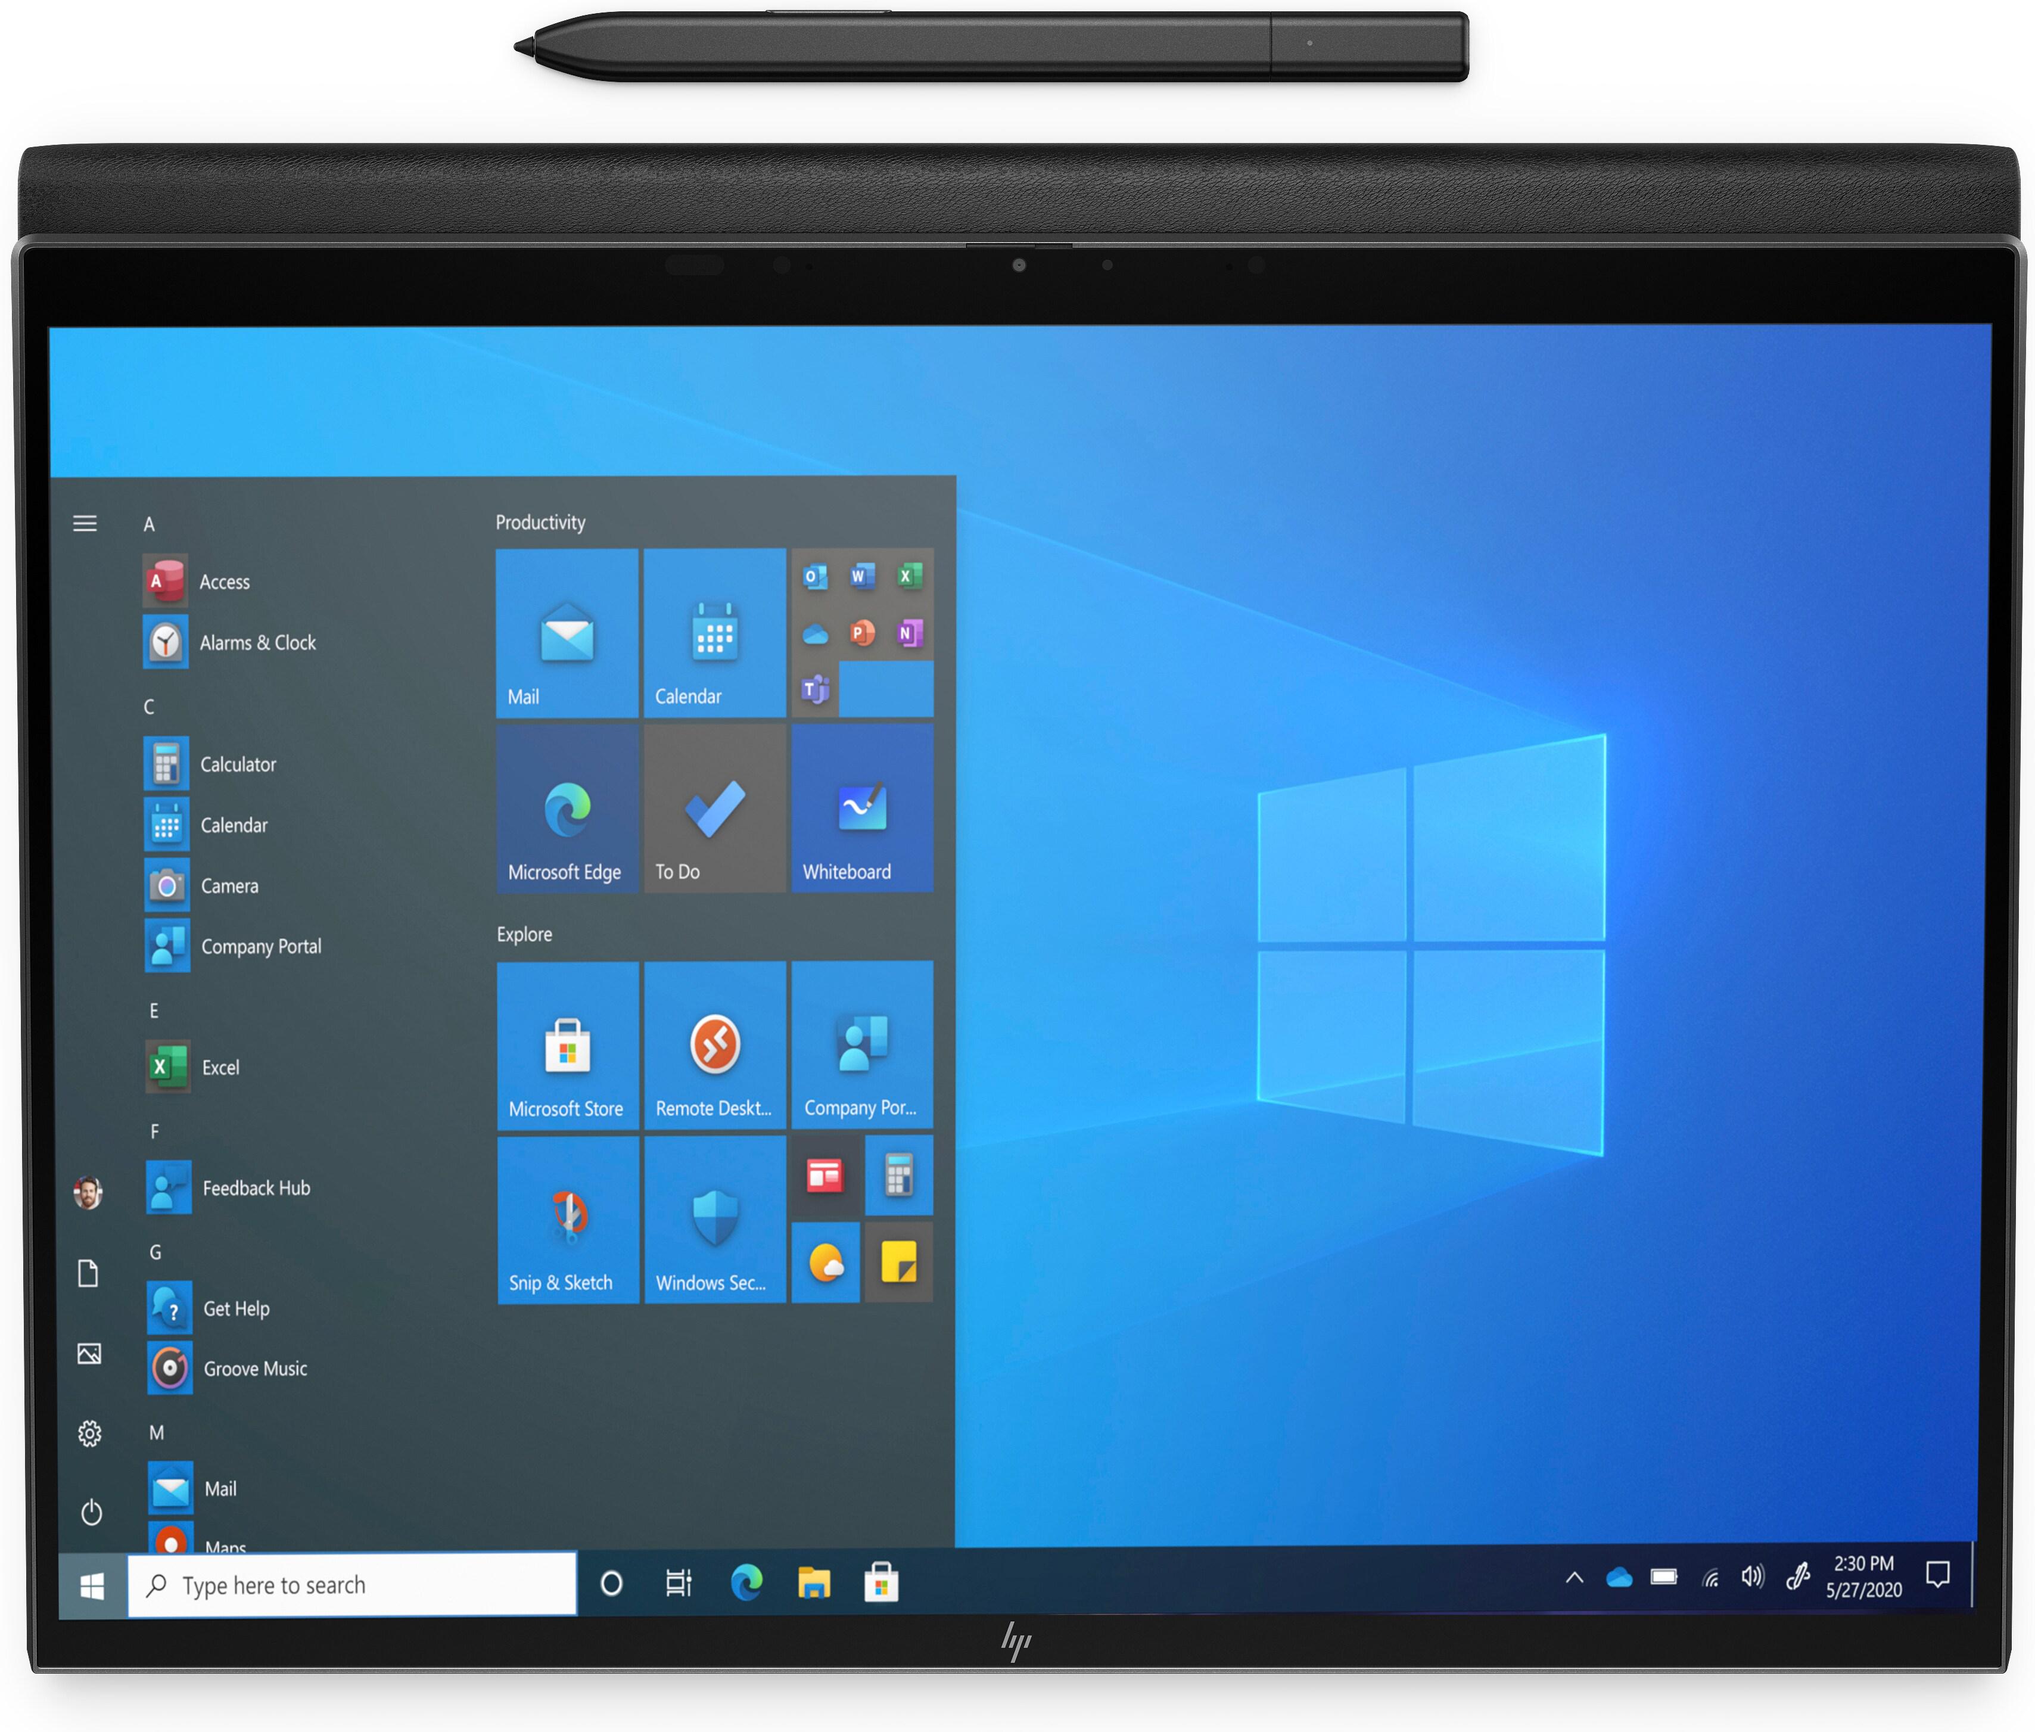Open the To Do tile
This screenshot has height=1732, width=2035.
tap(714, 808)
